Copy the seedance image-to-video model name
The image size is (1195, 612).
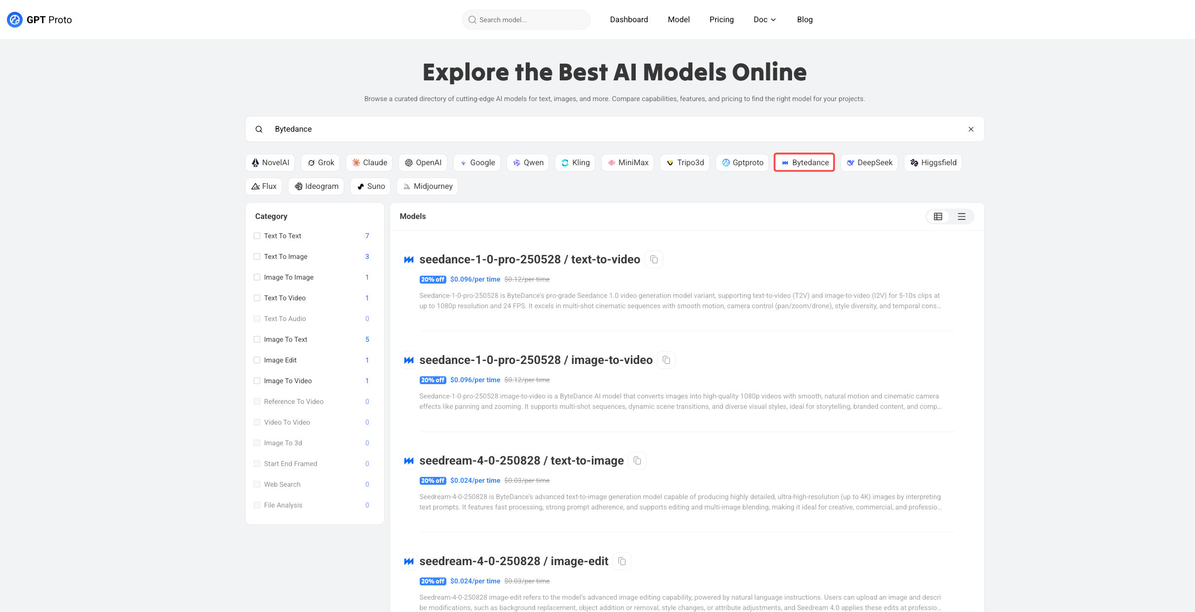click(x=666, y=360)
